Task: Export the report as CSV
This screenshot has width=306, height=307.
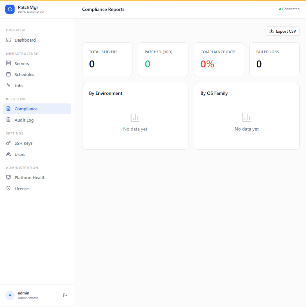Action: pyautogui.click(x=282, y=31)
